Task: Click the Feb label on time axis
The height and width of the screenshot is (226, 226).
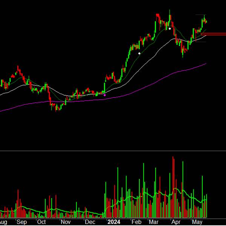Action: (136, 222)
